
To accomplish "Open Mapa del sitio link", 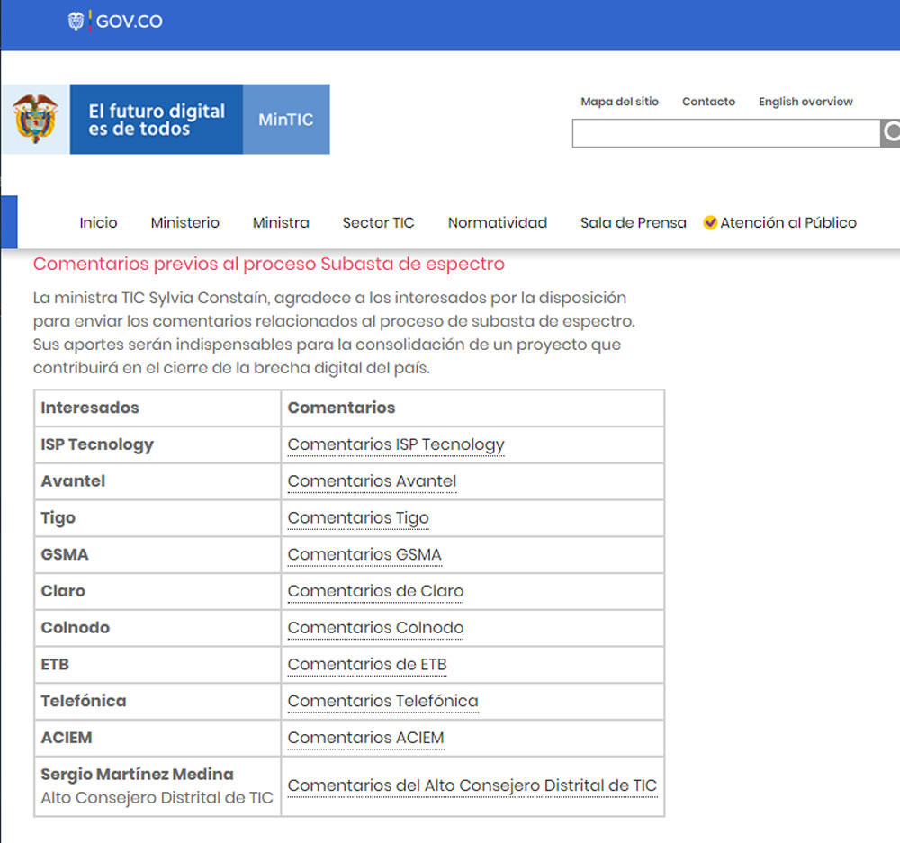I will click(619, 102).
